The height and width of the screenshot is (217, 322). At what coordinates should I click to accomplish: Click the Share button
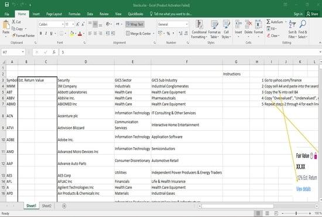tap(312, 14)
